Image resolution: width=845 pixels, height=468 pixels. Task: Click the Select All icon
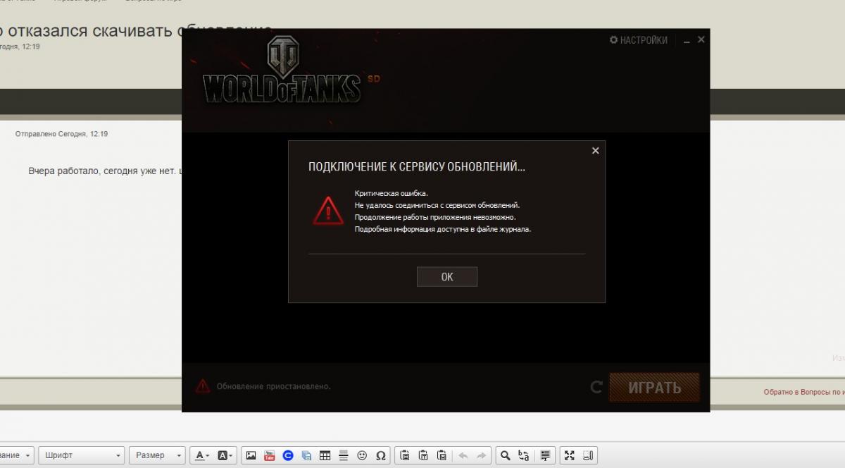[x=546, y=455]
